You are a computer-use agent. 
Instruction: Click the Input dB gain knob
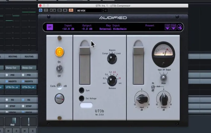pos(142,99)
